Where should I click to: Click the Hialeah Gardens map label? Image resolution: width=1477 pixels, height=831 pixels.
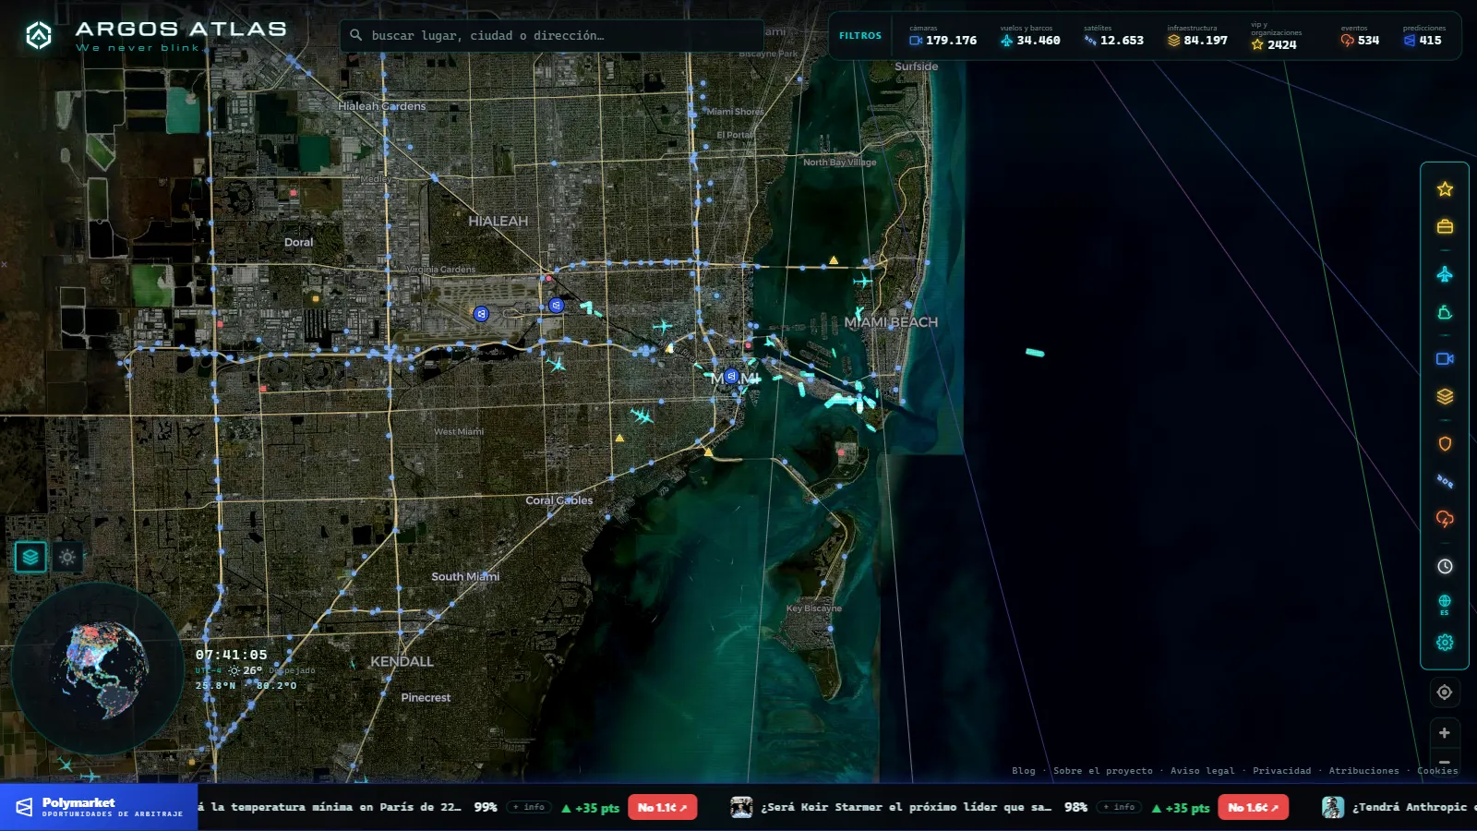click(381, 106)
